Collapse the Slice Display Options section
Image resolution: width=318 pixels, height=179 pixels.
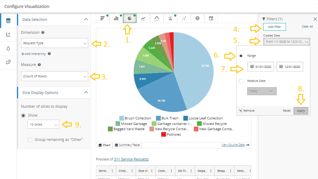click(x=86, y=92)
